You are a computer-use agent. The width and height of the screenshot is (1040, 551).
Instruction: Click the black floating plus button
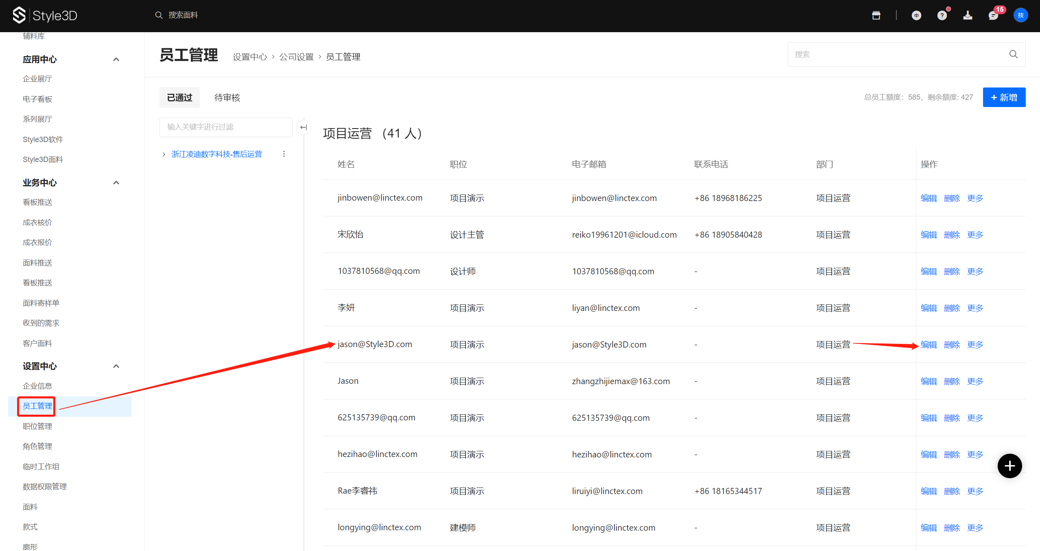click(x=1009, y=466)
